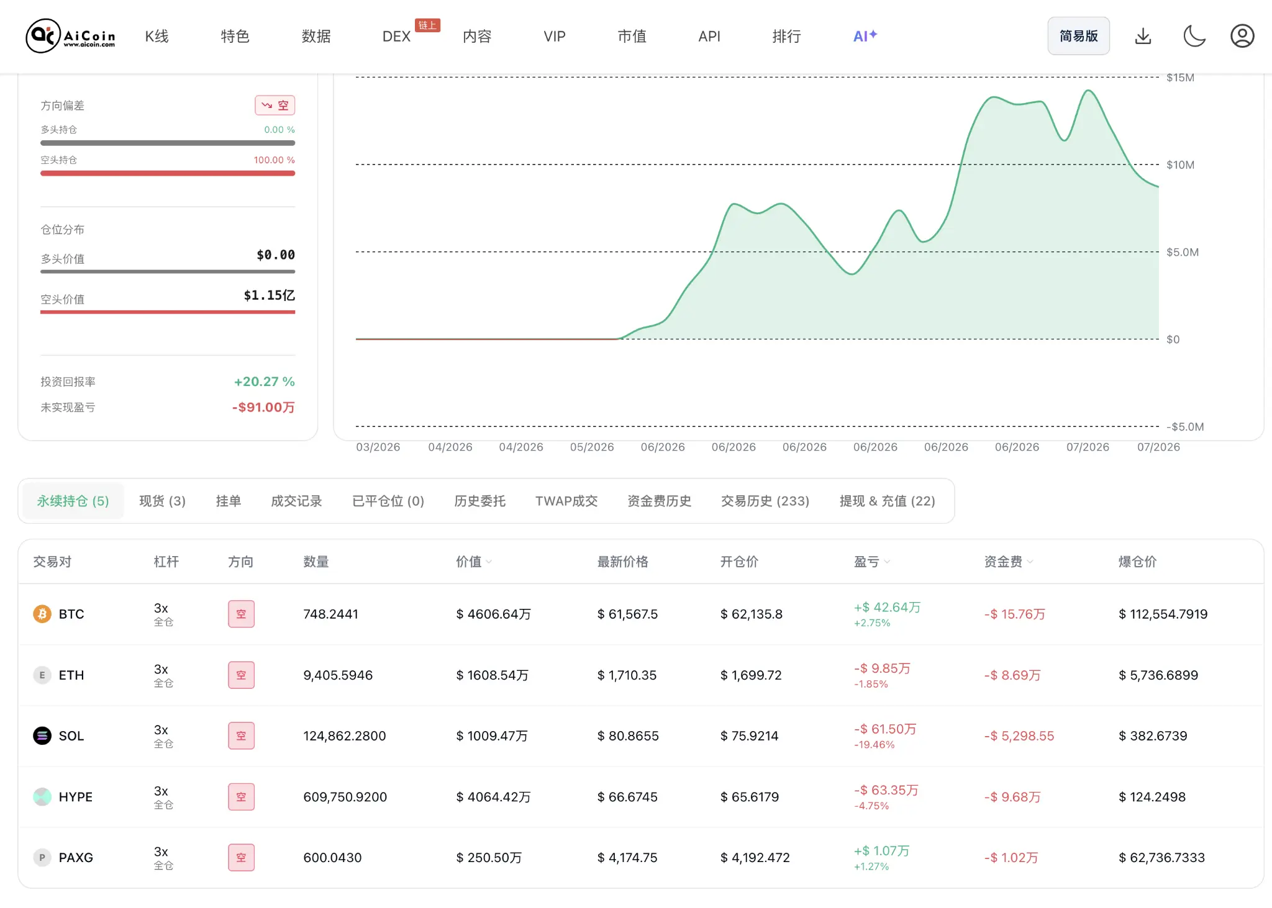The height and width of the screenshot is (908, 1272).
Task: Switch to the 成交记录 tab
Action: click(296, 501)
